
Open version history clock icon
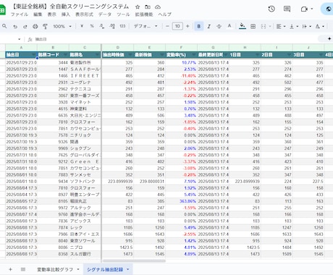[x=271, y=9]
